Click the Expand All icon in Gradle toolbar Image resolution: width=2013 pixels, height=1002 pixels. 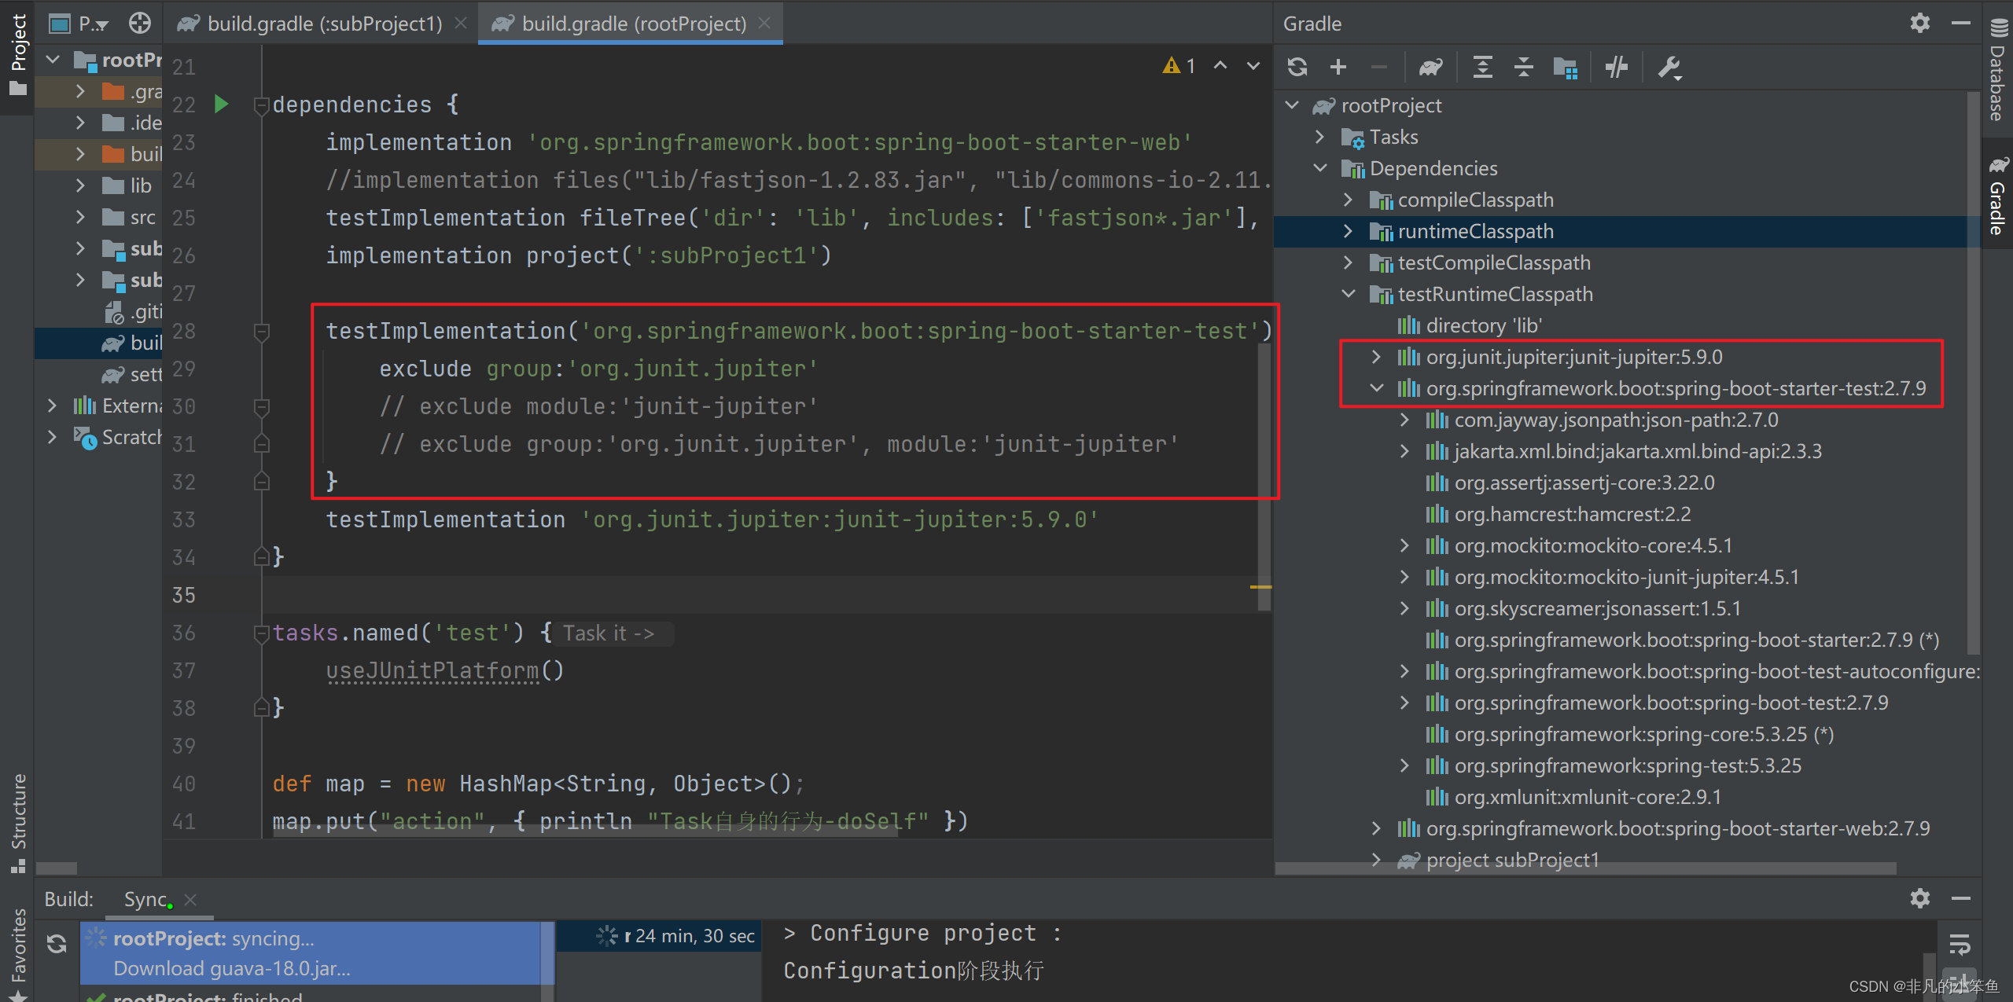coord(1482,68)
